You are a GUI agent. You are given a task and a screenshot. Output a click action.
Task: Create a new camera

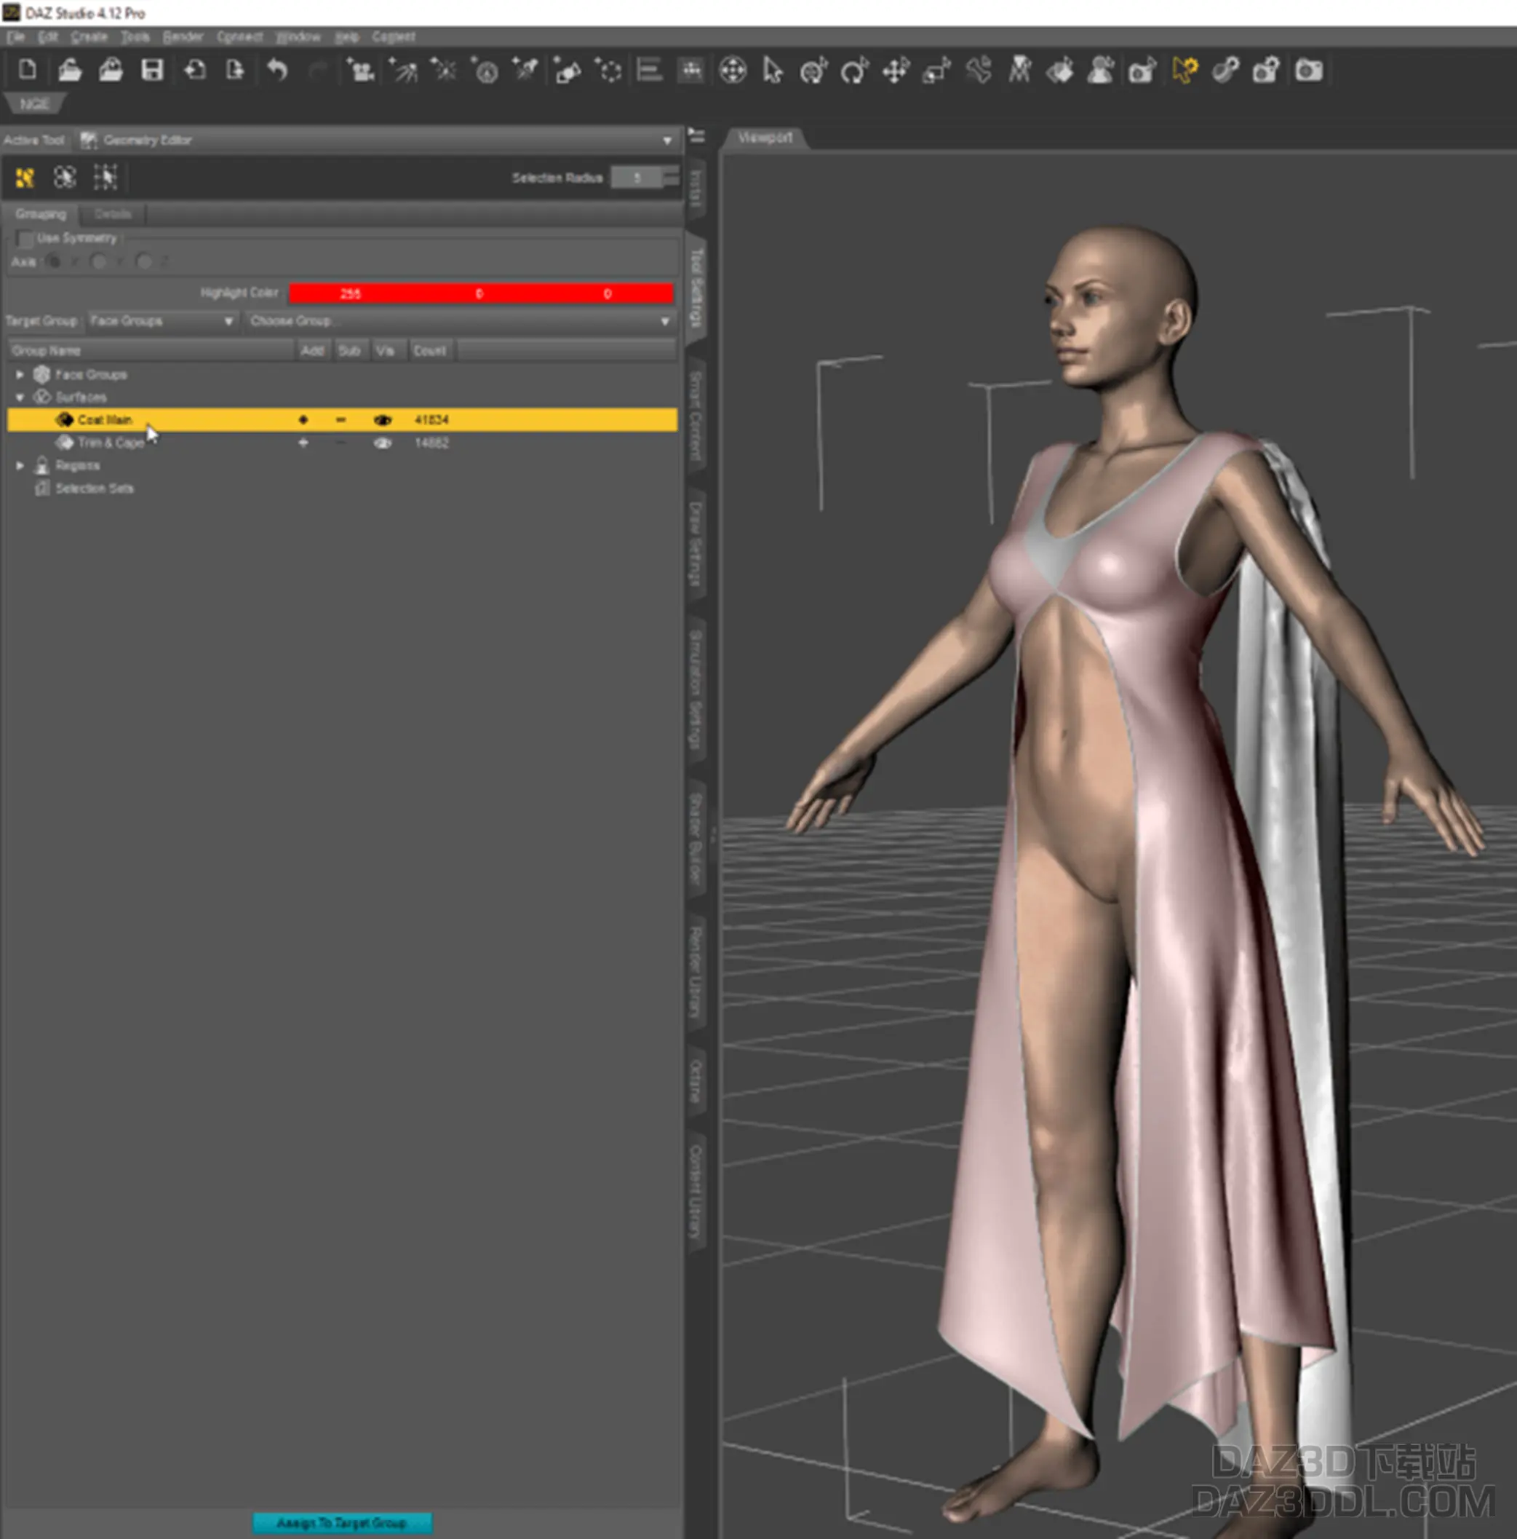(361, 70)
